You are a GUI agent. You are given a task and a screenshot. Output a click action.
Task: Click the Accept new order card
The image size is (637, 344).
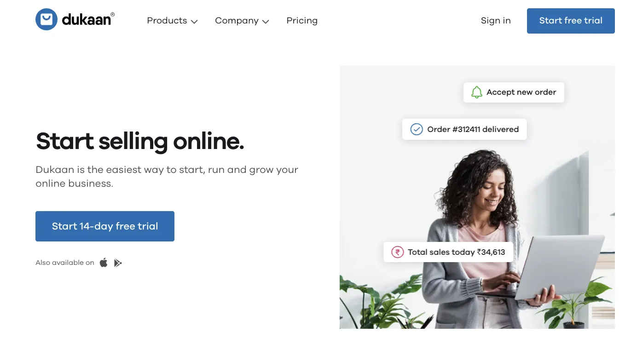pyautogui.click(x=514, y=92)
